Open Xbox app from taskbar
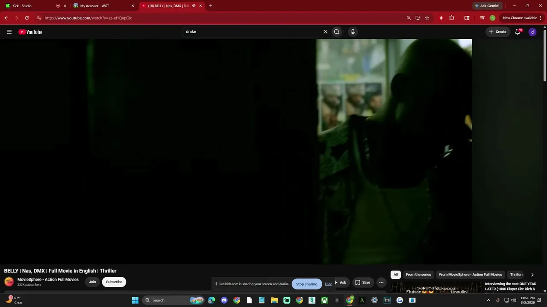 pos(324,300)
